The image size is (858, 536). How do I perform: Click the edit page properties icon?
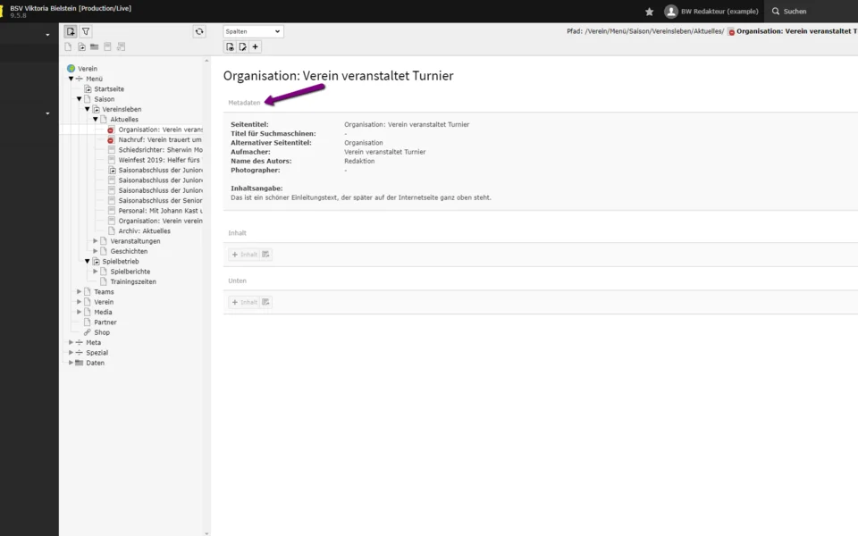pyautogui.click(x=242, y=47)
